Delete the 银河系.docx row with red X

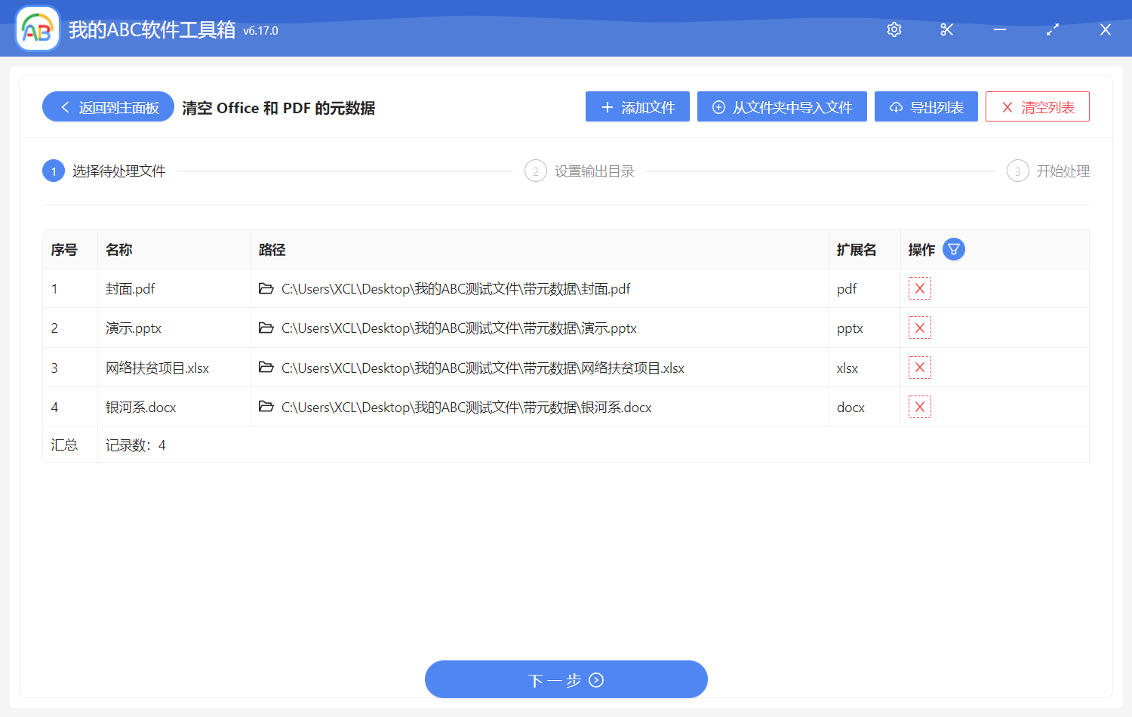coord(919,408)
